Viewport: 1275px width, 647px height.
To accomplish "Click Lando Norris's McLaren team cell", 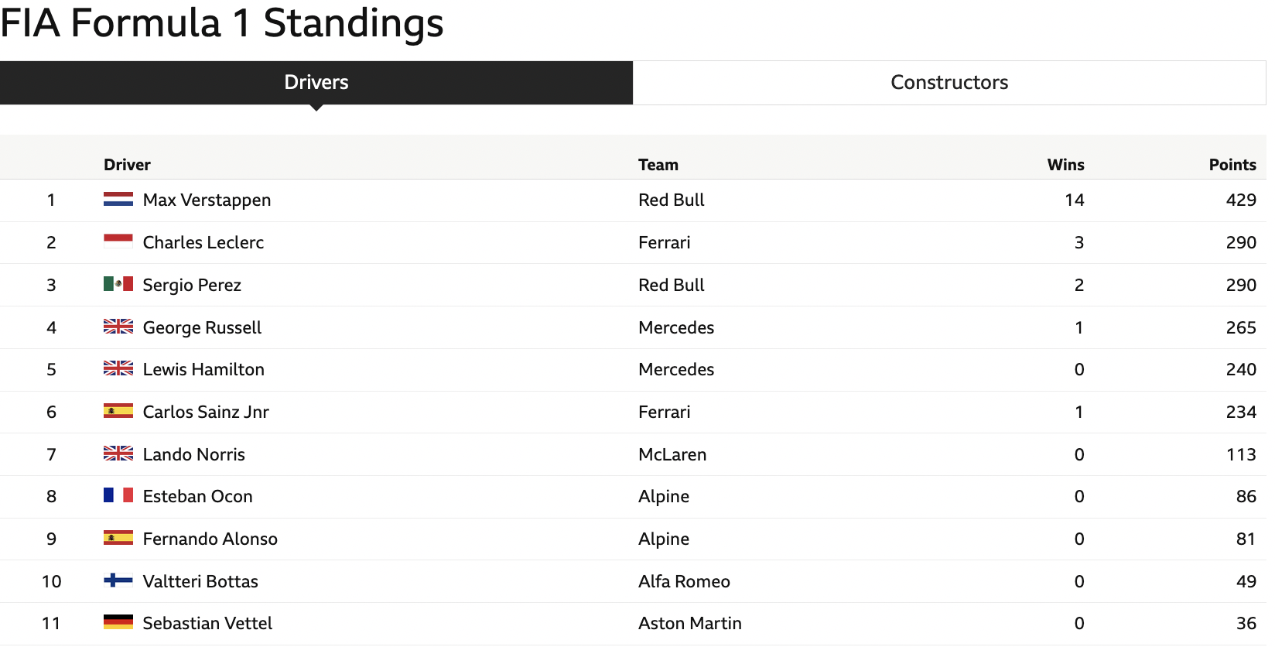I will point(672,455).
